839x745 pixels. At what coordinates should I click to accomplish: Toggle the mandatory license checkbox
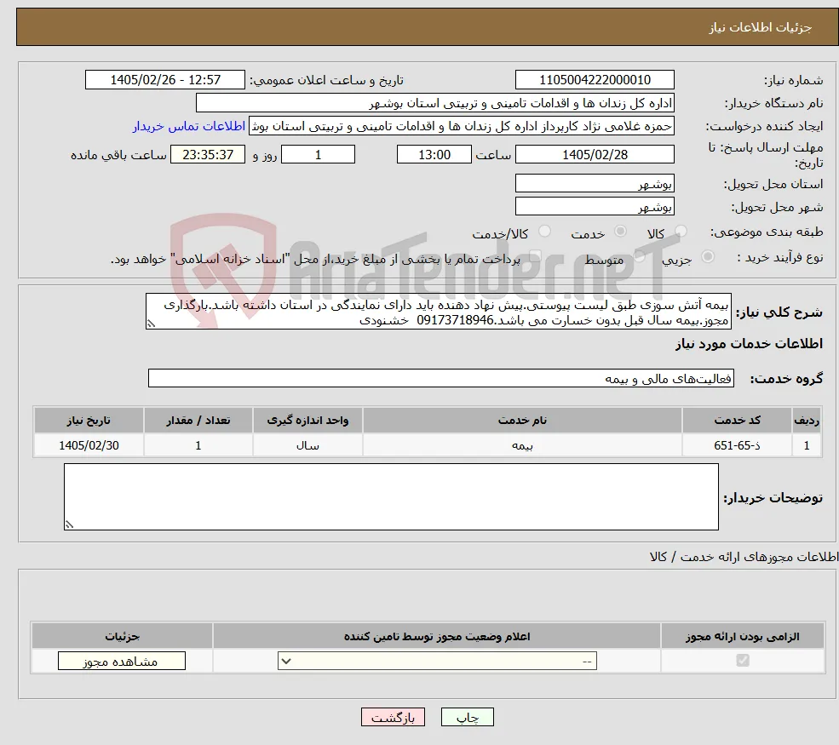(x=743, y=661)
